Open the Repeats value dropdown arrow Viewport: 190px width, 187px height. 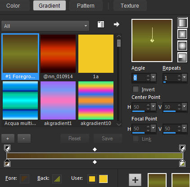(x=185, y=77)
